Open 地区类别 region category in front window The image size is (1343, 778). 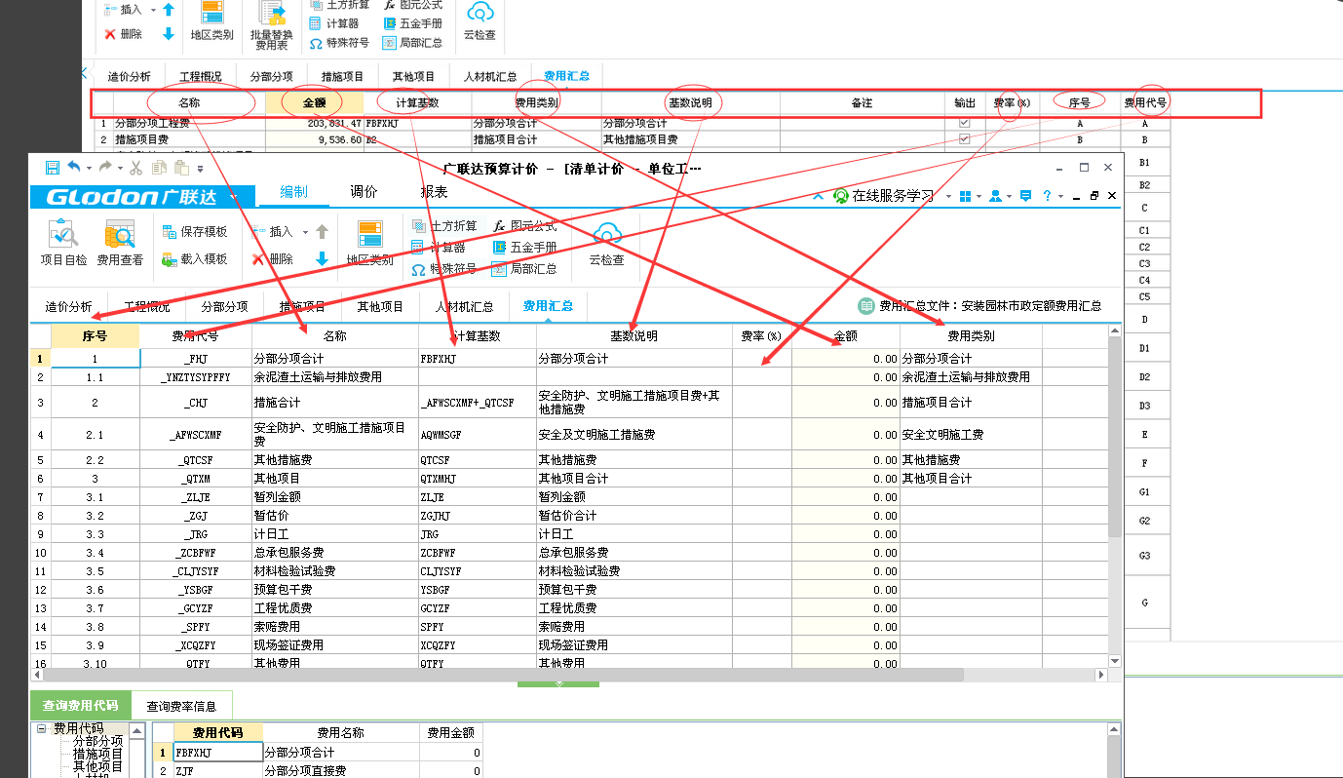370,243
